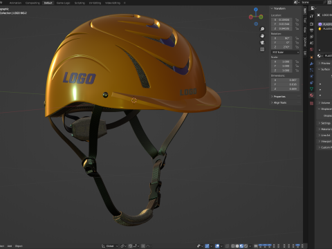
Task: Open the Material properties tab icon
Action: pyautogui.click(x=312, y=95)
